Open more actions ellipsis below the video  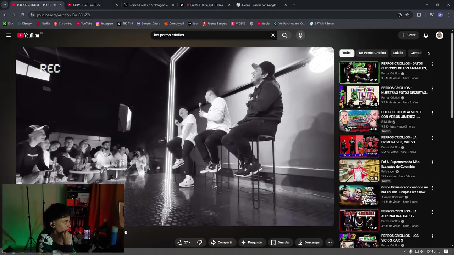click(x=330, y=242)
